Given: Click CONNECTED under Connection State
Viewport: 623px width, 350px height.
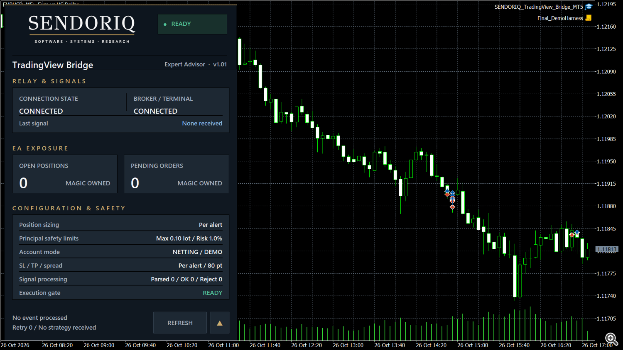Looking at the screenshot, I should tap(41, 111).
